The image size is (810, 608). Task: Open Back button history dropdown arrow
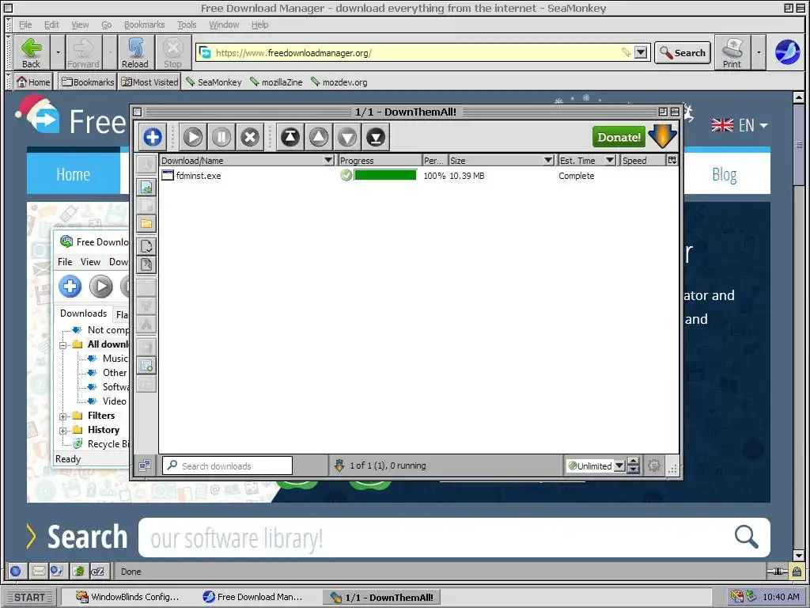58,53
